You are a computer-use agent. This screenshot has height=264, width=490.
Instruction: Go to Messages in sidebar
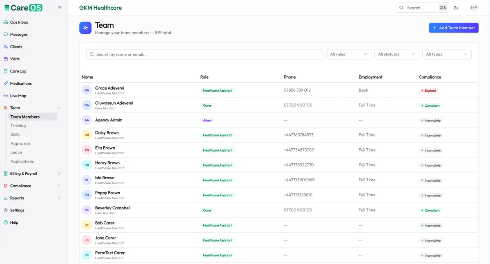click(x=19, y=35)
